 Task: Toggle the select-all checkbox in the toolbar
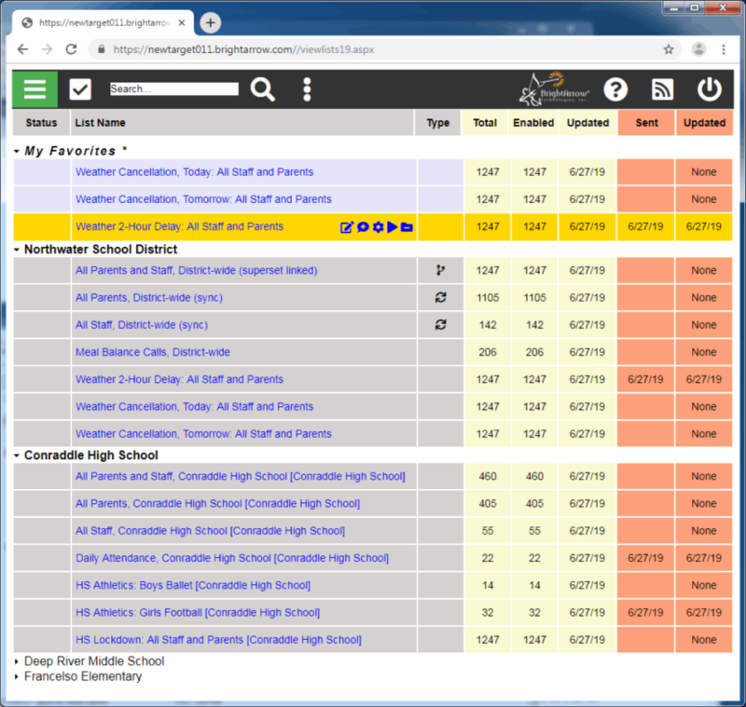tap(80, 89)
